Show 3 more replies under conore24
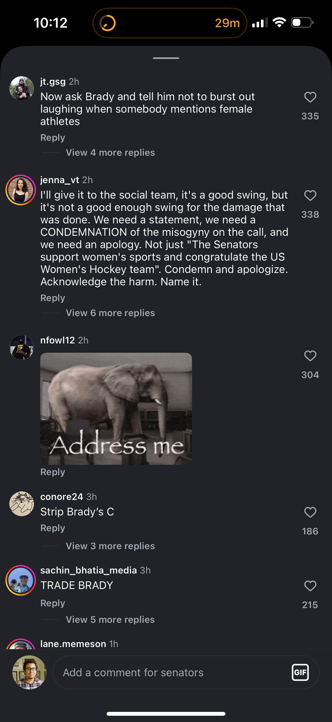The height and width of the screenshot is (722, 332). point(110,546)
